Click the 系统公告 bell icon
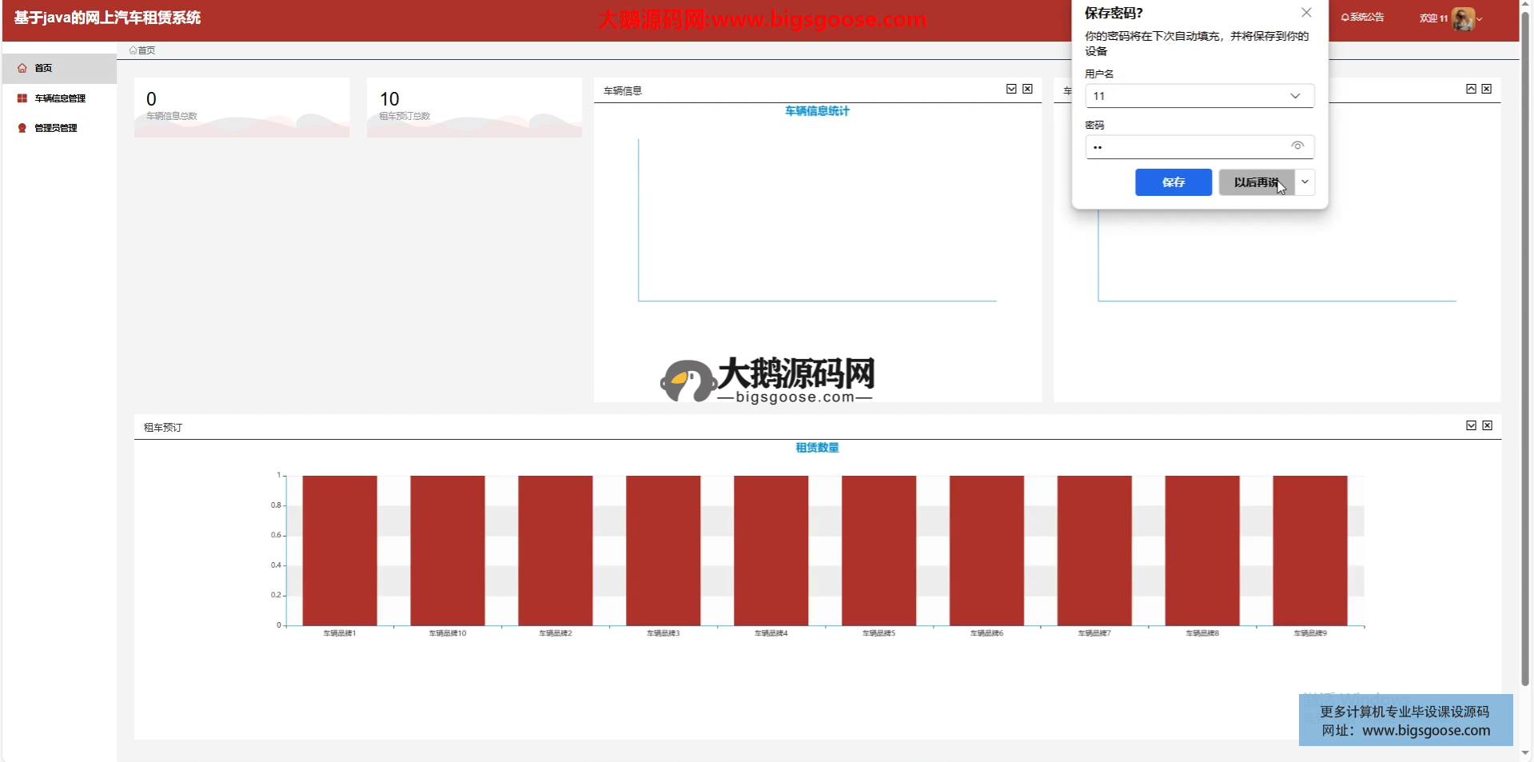Image resolution: width=1534 pixels, height=762 pixels. [x=1345, y=18]
